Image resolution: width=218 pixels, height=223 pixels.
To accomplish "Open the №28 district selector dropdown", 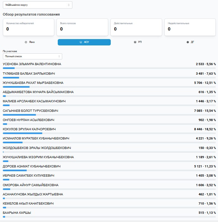I will [37, 5].
